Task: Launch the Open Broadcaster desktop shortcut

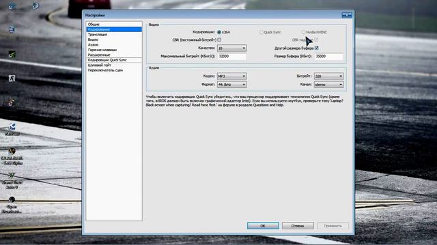Action: tap(12, 204)
